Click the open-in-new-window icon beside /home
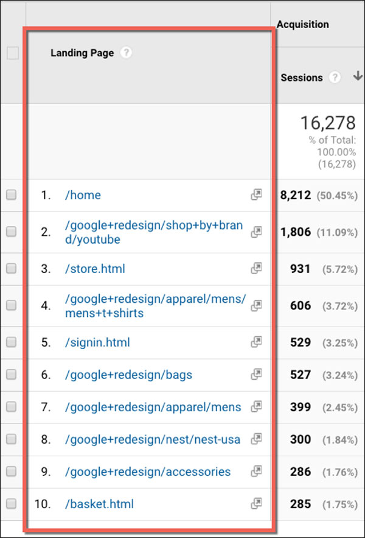 (256, 195)
